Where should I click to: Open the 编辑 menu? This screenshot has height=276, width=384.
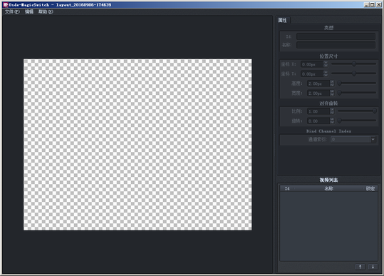point(29,11)
